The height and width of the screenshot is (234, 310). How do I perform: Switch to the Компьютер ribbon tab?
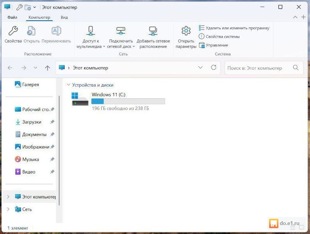point(39,18)
